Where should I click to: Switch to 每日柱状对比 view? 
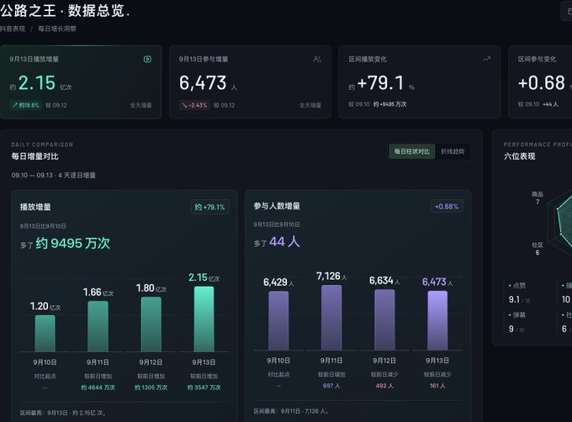412,151
